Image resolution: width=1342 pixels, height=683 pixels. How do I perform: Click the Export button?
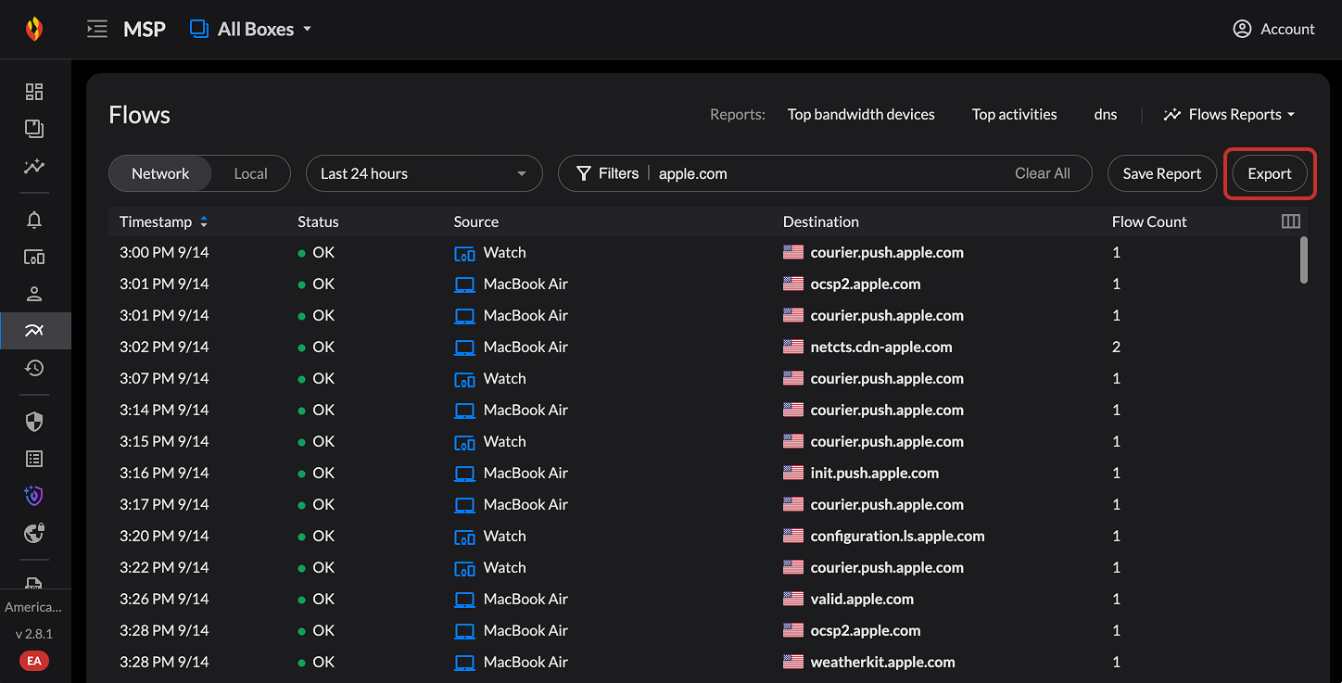pos(1269,173)
